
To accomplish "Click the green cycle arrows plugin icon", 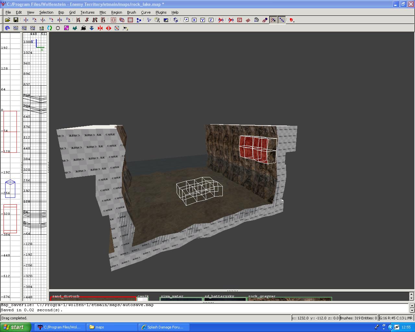I will click(x=50, y=28).
